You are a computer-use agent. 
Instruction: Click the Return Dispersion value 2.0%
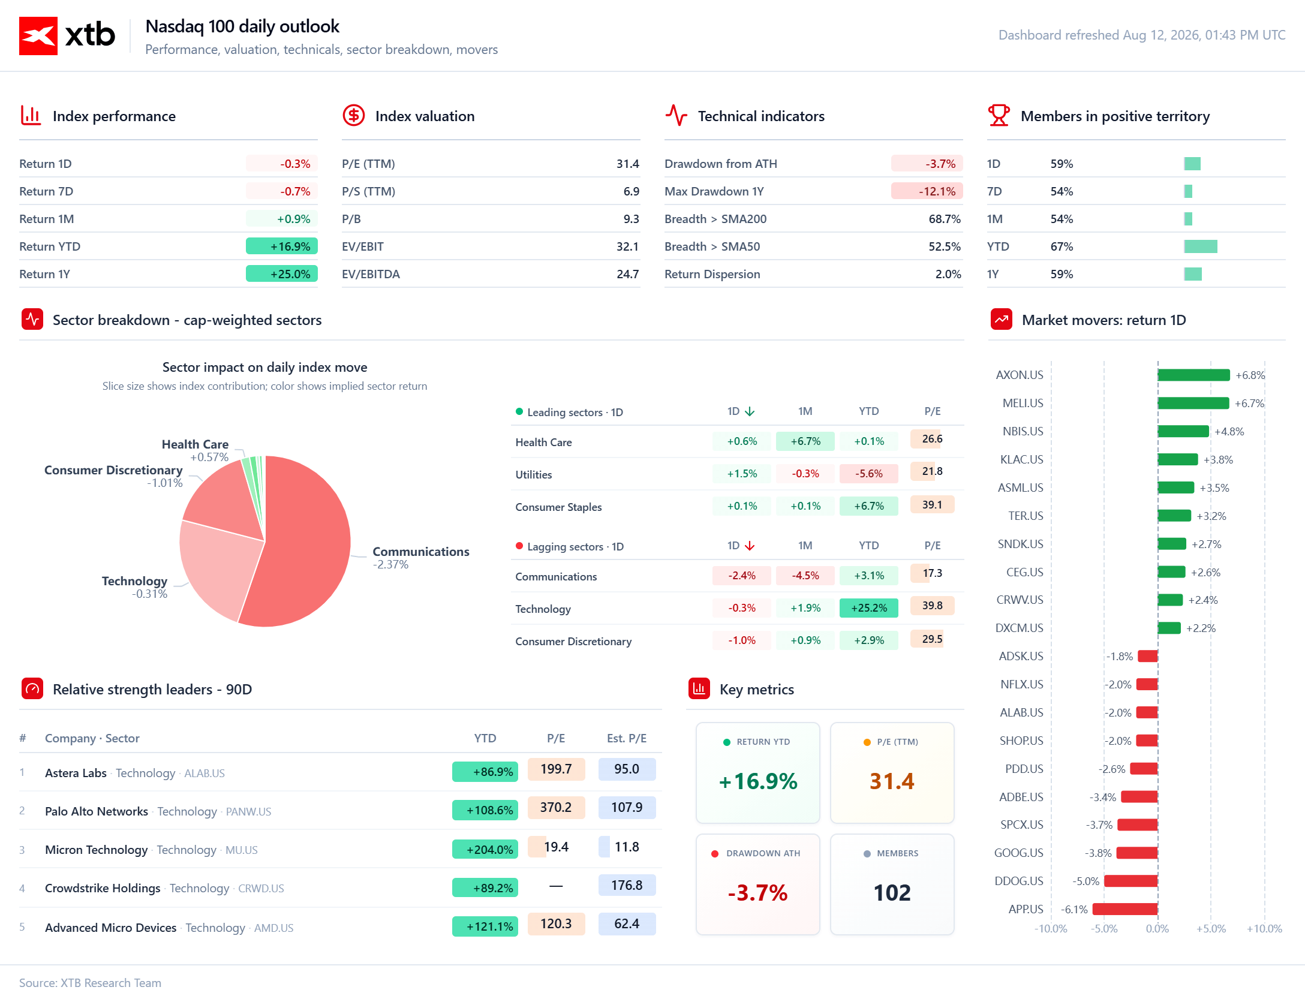tap(948, 274)
